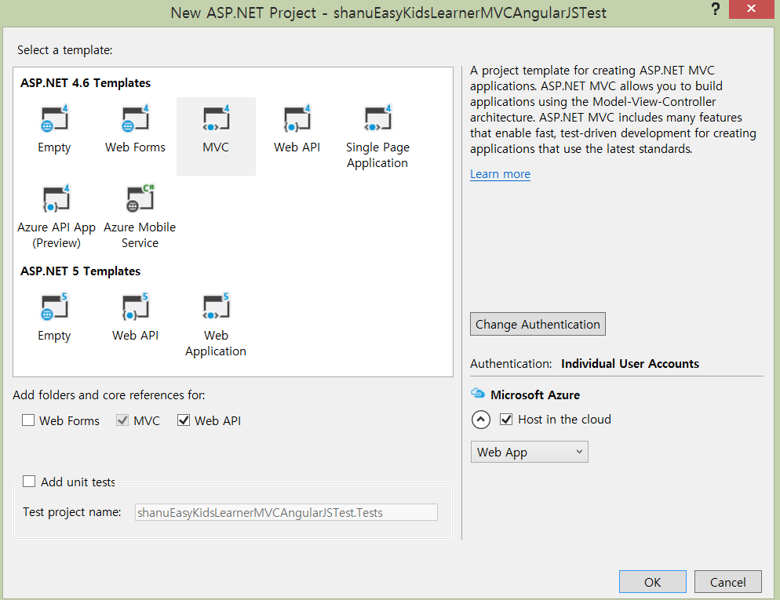The height and width of the screenshot is (600, 780).
Task: Select the Azure Mobile Service template icon
Action: (140, 199)
